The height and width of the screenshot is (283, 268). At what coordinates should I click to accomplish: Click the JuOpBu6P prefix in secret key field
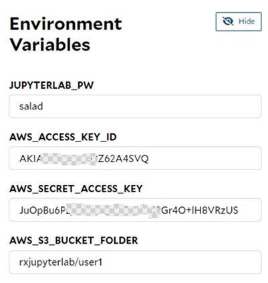(x=43, y=210)
